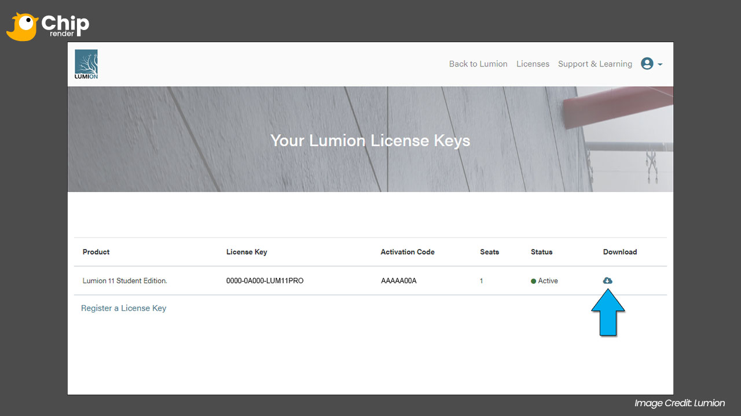Click the Register a License Key link
Image resolution: width=741 pixels, height=416 pixels.
[124, 308]
